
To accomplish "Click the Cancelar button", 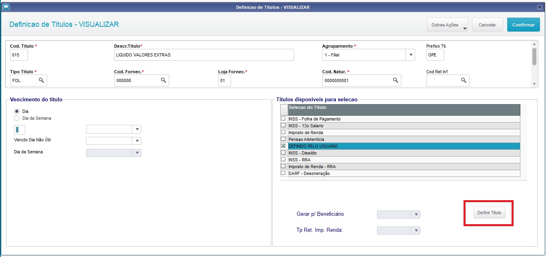I will (487, 25).
